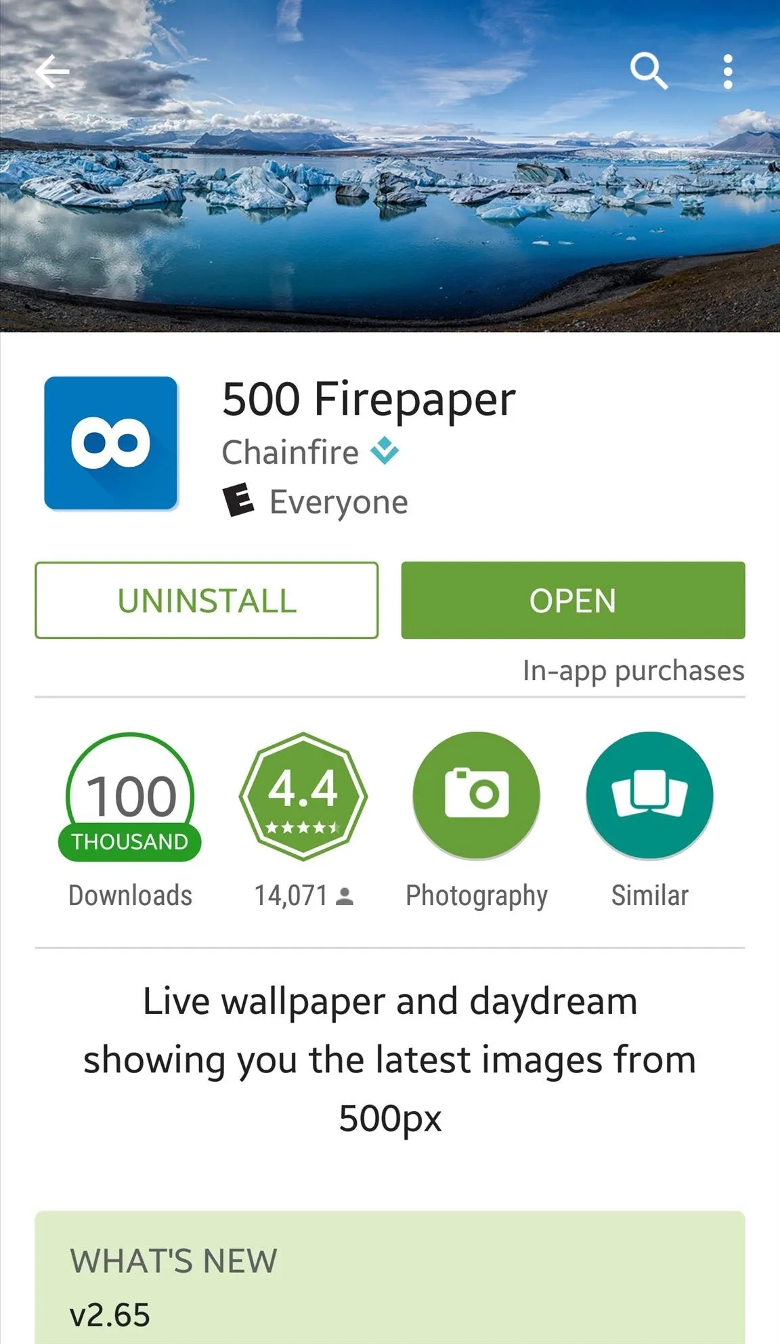Tap the 100 thousand downloads badge
The height and width of the screenshot is (1344, 780).
130,797
